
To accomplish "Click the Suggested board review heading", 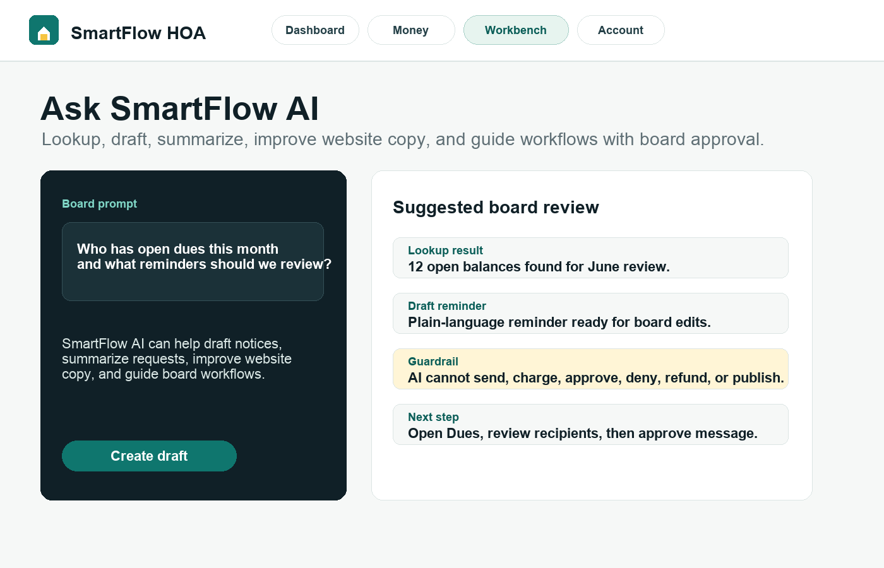I will click(496, 207).
